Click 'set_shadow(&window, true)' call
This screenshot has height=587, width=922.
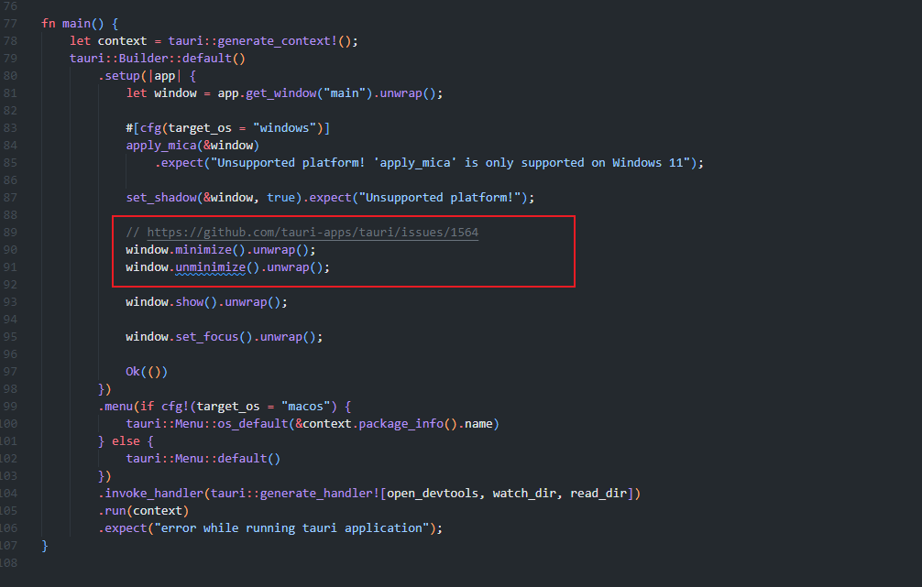pyautogui.click(x=214, y=198)
